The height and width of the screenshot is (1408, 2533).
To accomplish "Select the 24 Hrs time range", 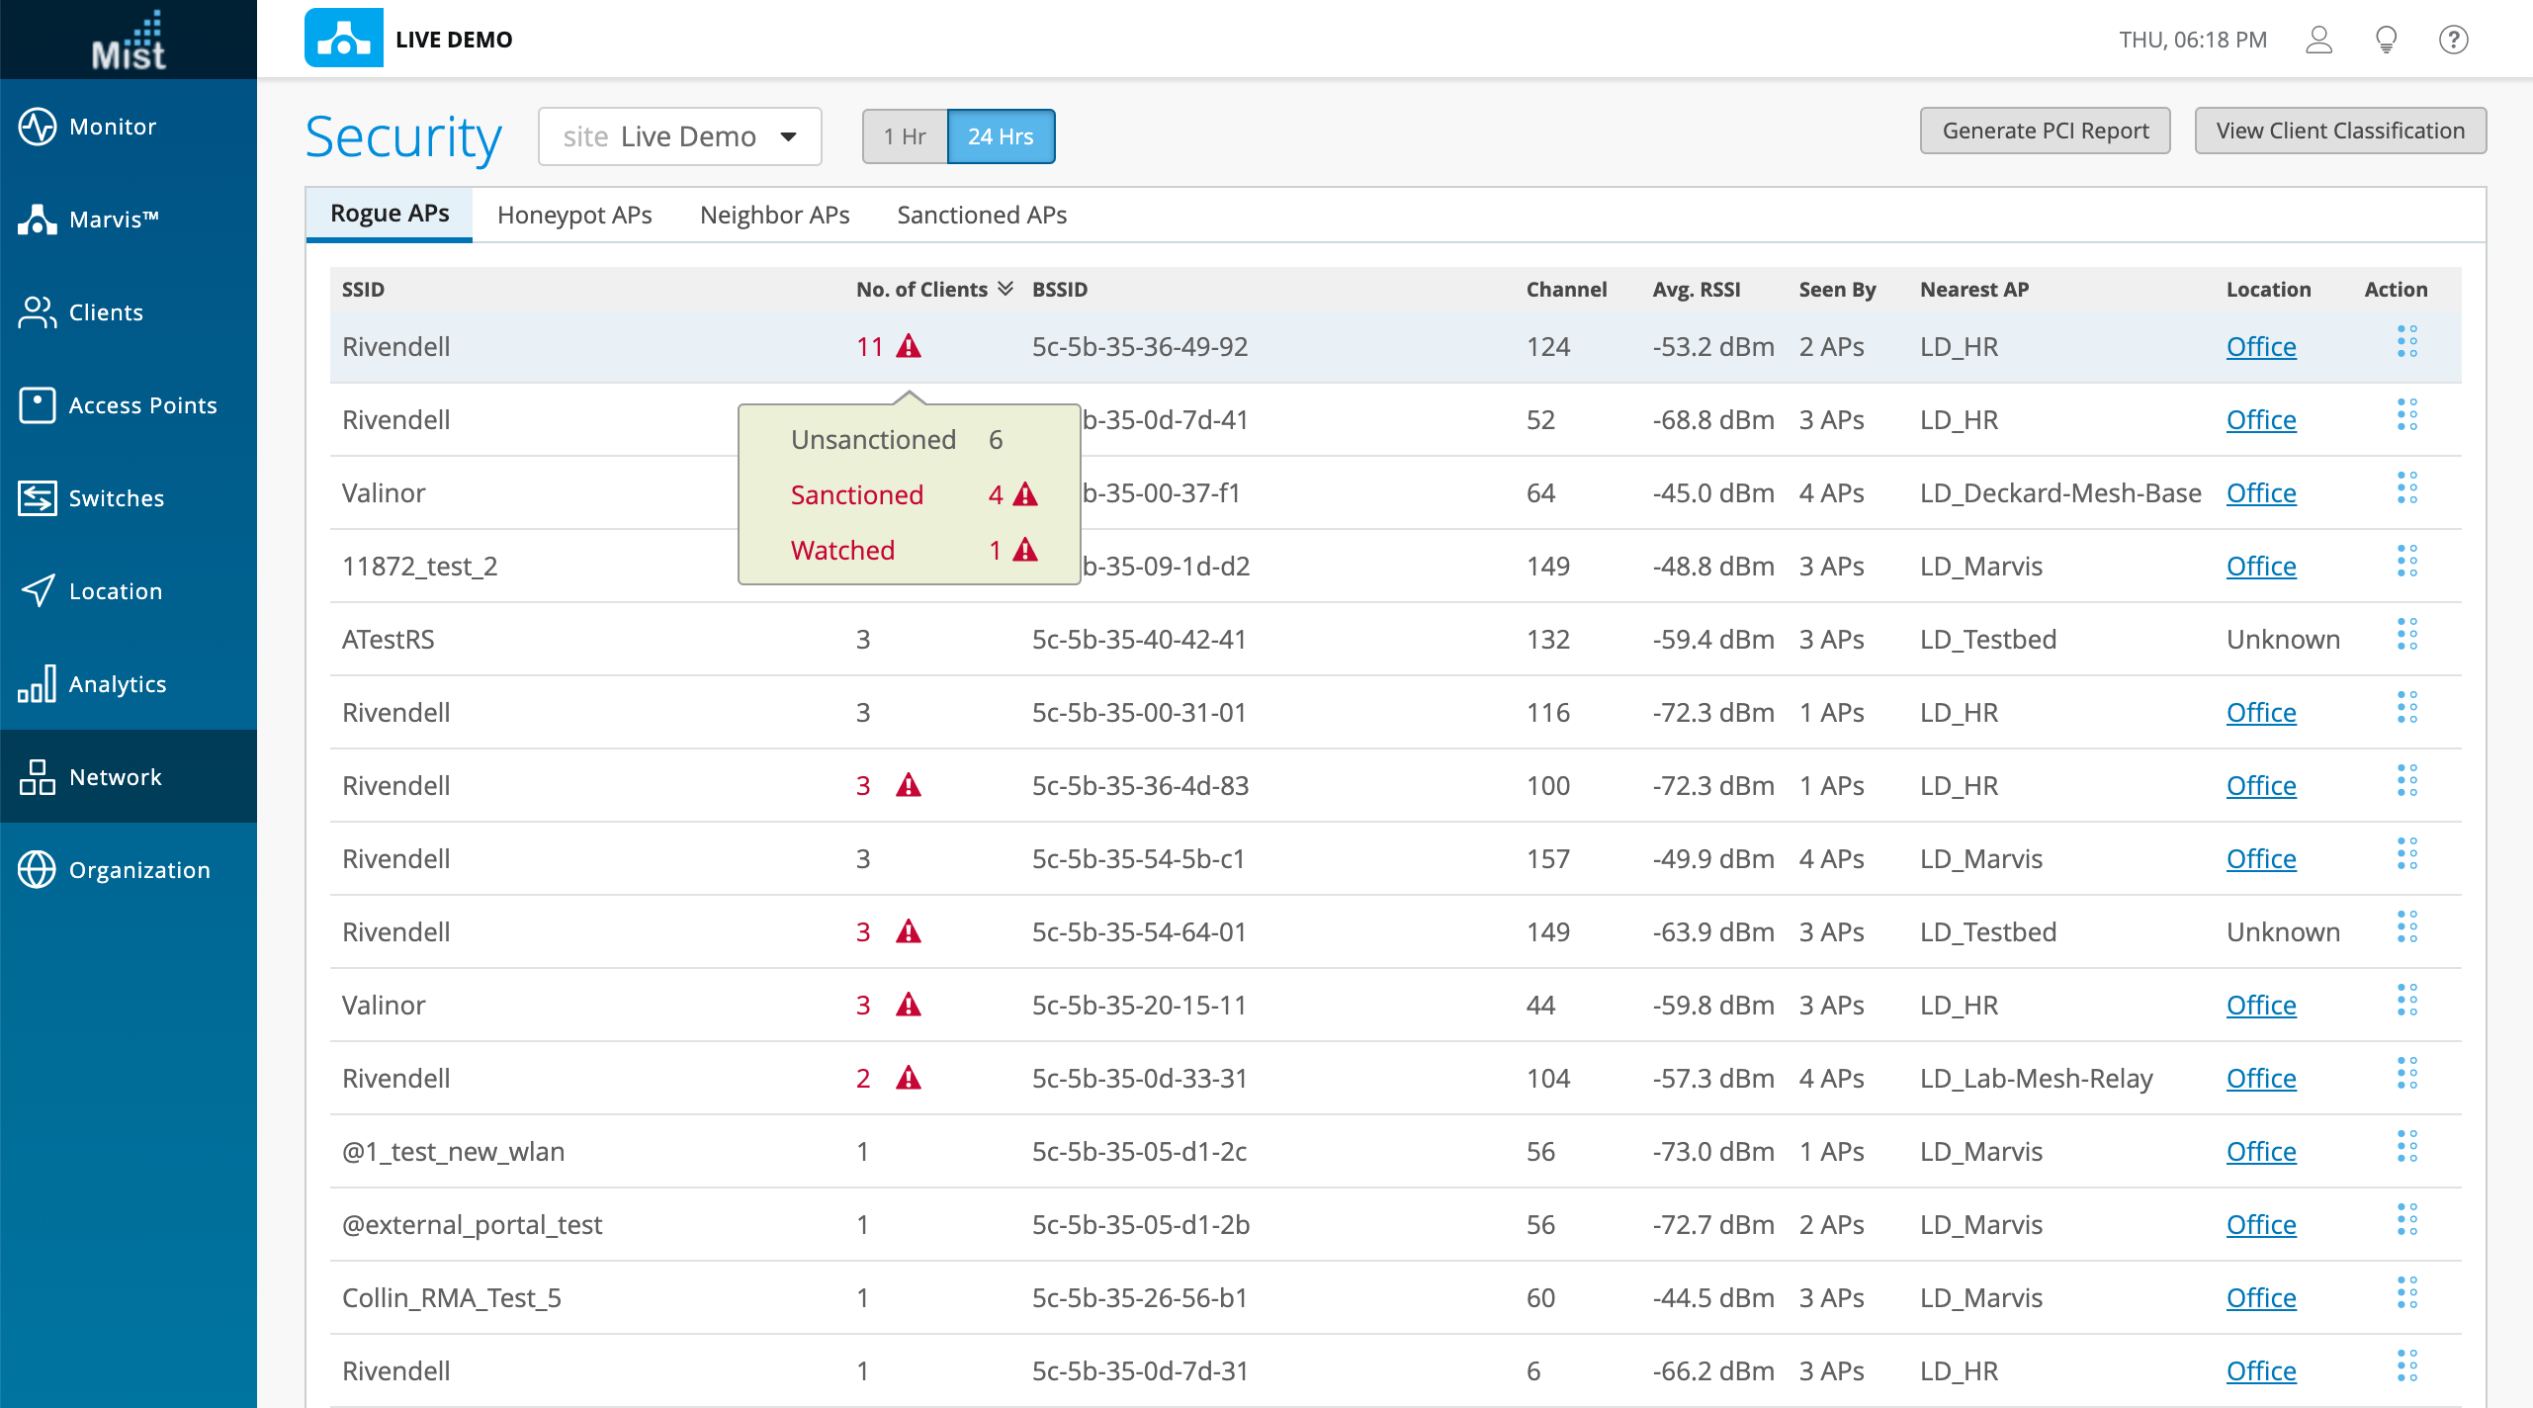I will click(x=1000, y=136).
